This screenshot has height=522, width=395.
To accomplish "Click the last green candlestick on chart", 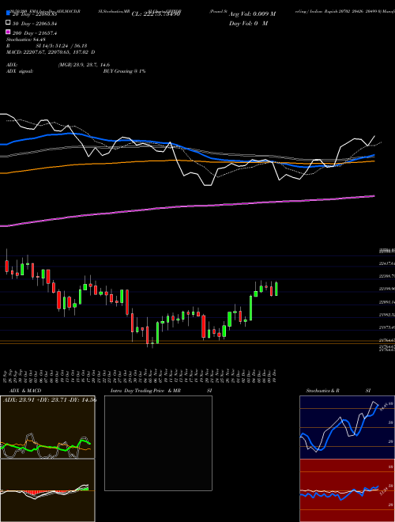I will [x=276, y=289].
